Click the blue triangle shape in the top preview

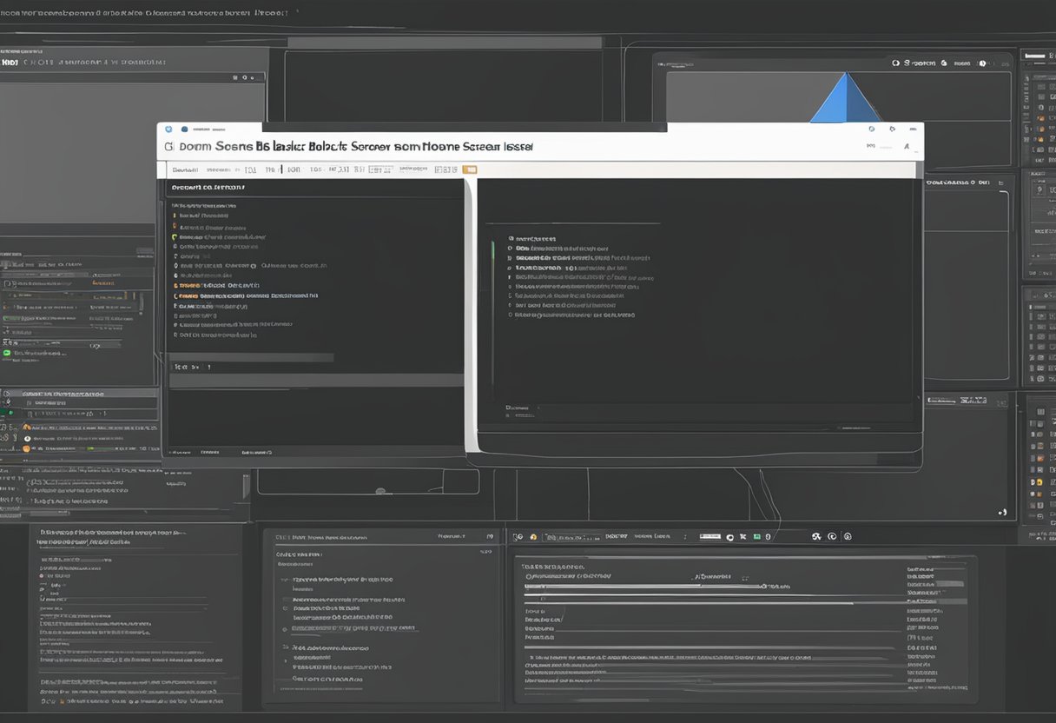coord(845,99)
